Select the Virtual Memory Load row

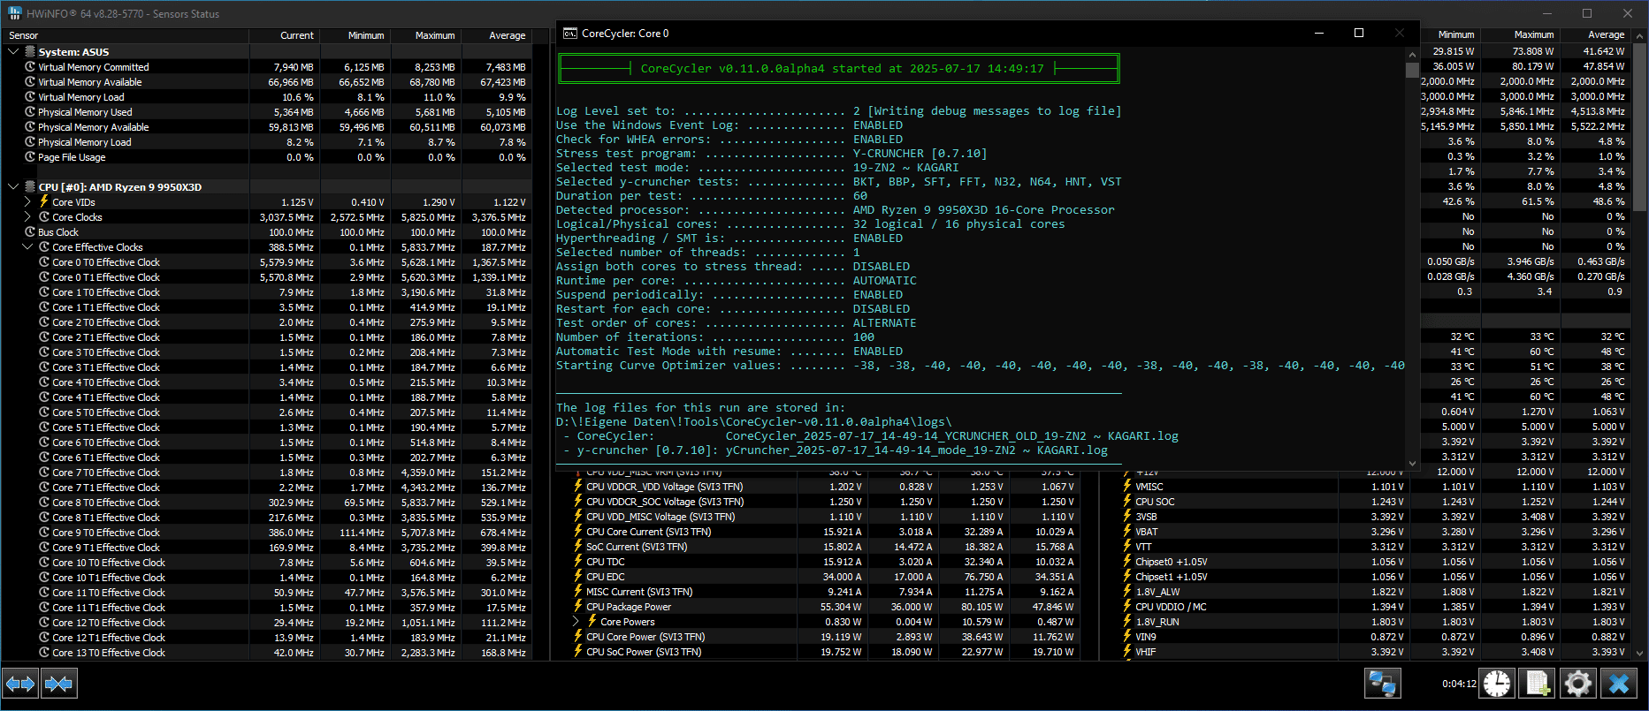click(267, 96)
